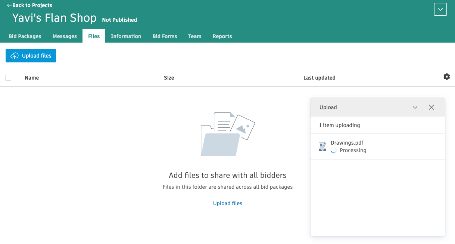455x244 pixels.
Task: Close the Upload panel
Action: 431,107
